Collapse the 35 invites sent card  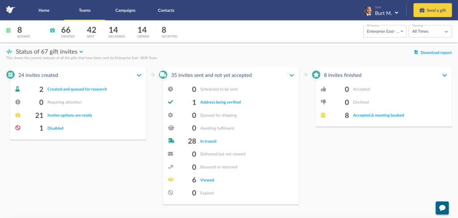[292, 75]
